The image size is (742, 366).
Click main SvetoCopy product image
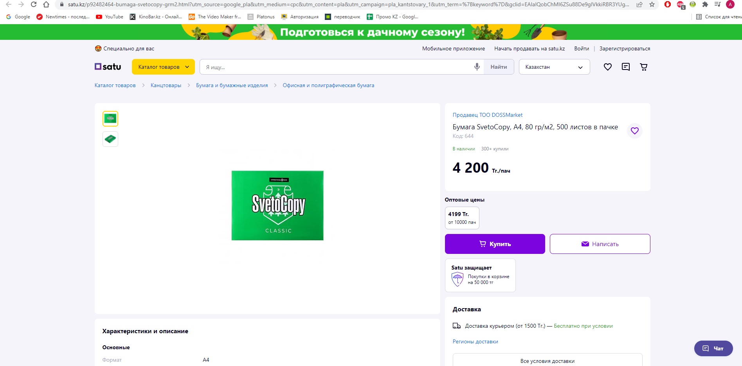[277, 205]
